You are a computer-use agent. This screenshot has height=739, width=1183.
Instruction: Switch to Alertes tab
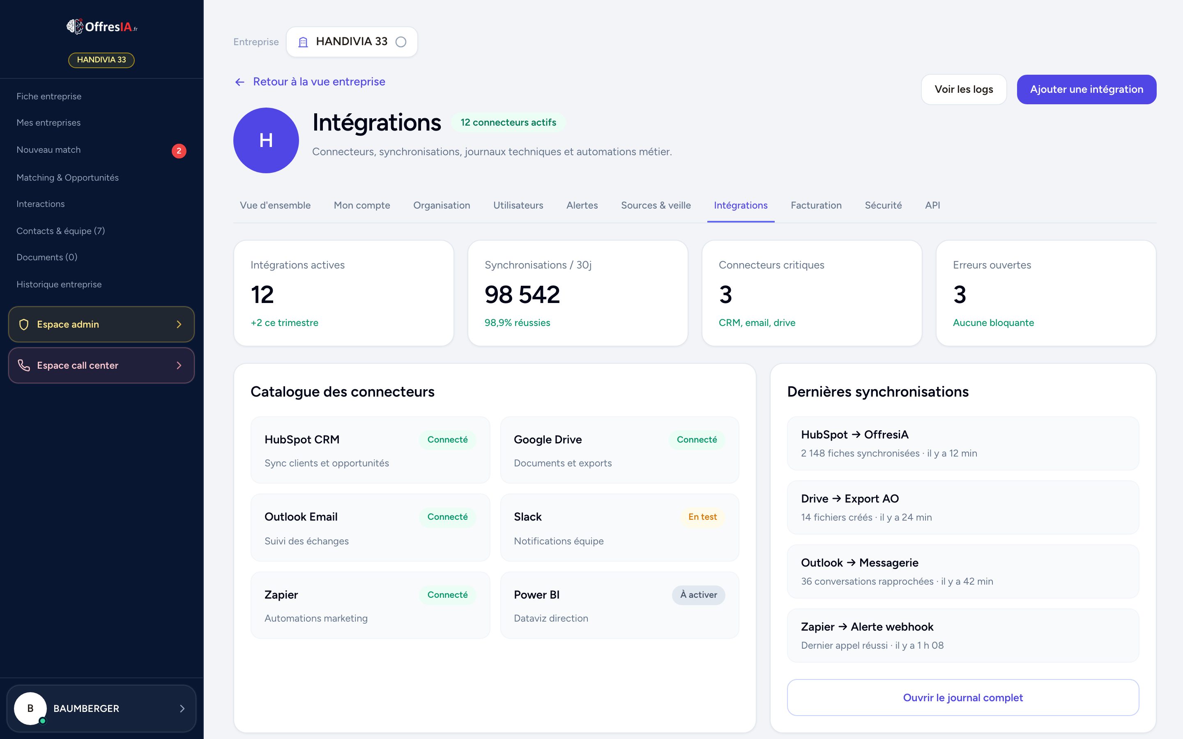coord(582,205)
